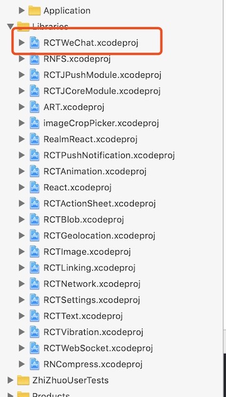Click the React.xcodeproj project icon

coord(35,187)
